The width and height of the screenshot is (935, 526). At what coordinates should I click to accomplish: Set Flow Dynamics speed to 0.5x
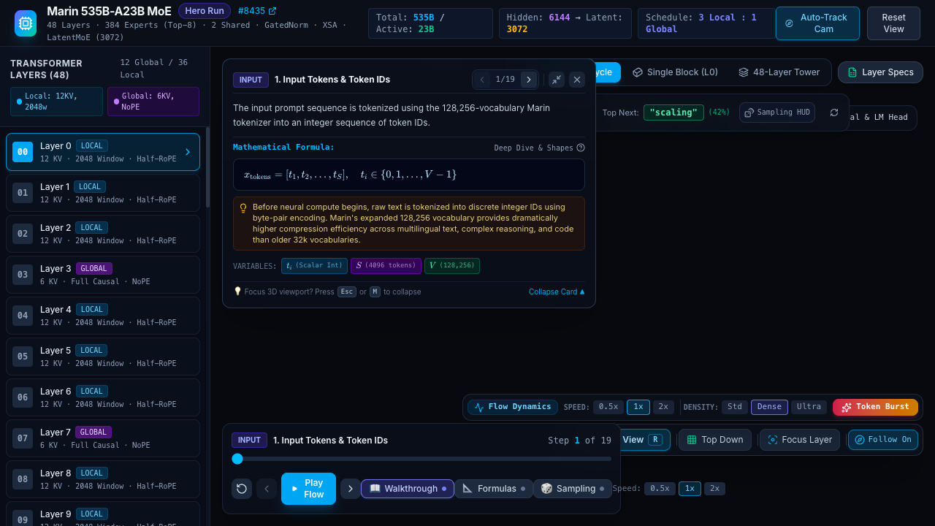(608, 407)
